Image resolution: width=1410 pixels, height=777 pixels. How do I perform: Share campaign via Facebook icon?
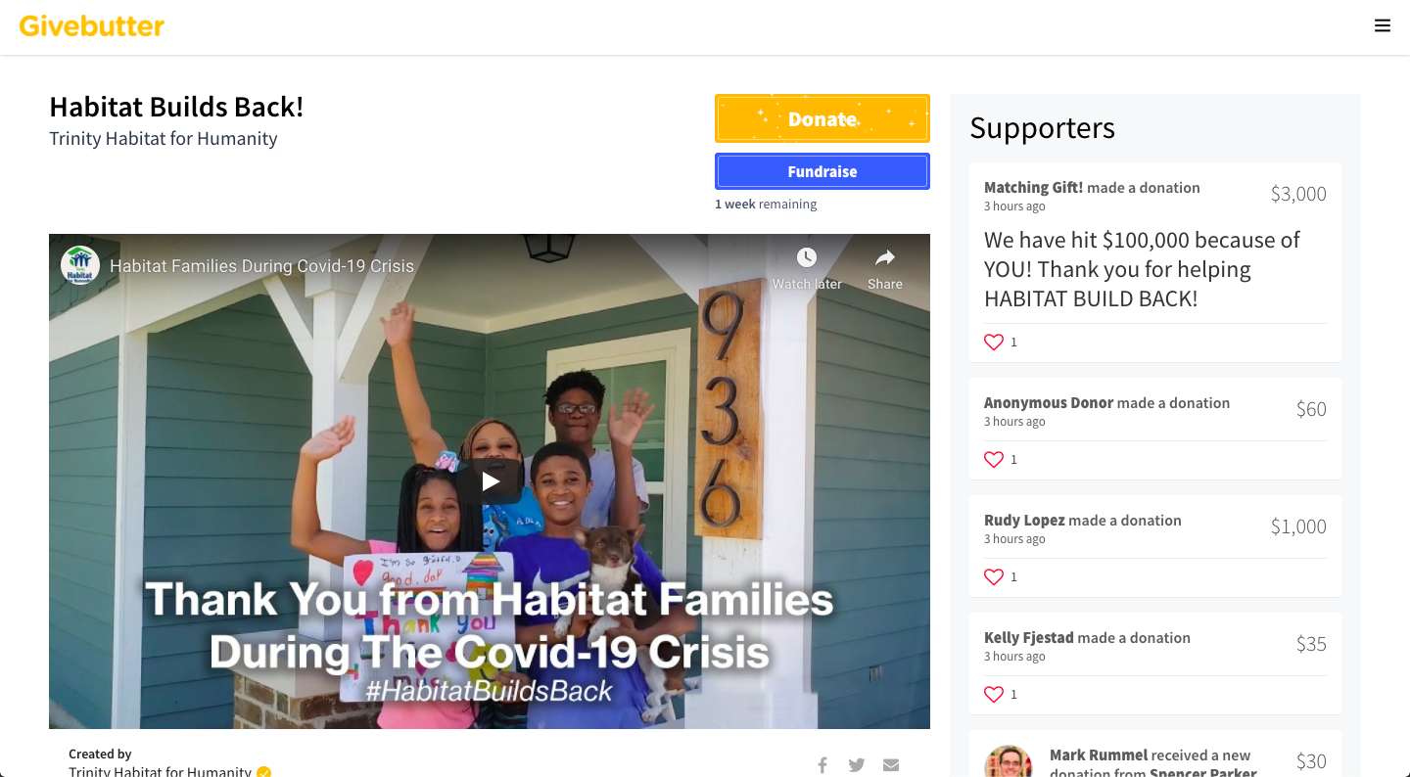coord(822,765)
